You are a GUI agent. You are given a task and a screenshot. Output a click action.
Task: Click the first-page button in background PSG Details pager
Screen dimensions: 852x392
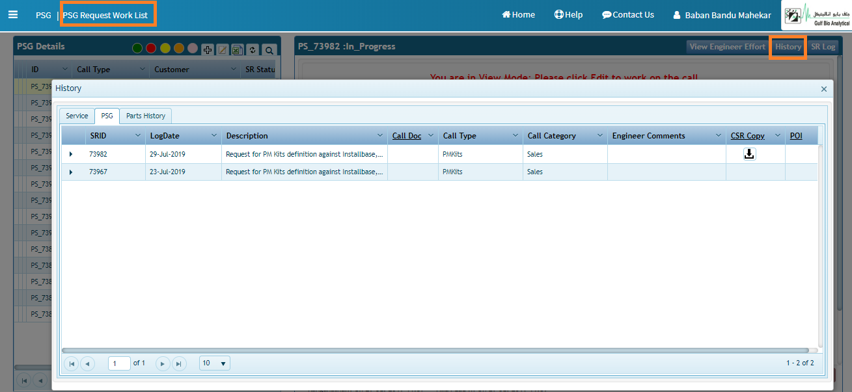coord(23,380)
